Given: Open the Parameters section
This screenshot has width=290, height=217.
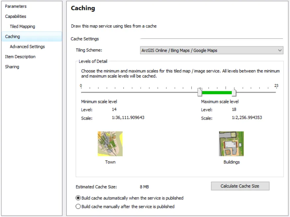Looking at the screenshot, I should click(x=16, y=6).
